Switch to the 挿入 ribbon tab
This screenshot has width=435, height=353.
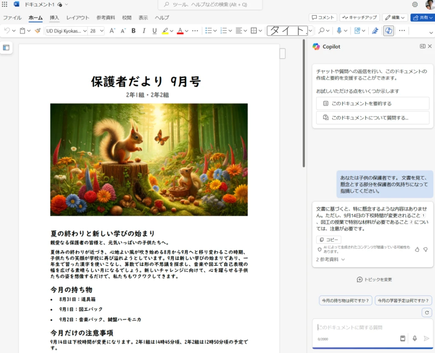54,18
